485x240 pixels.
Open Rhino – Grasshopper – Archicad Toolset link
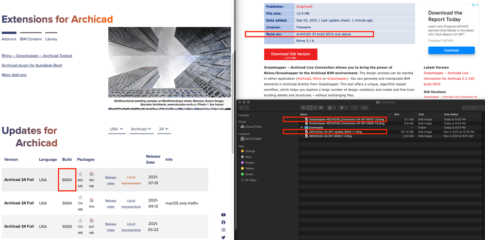[37, 56]
